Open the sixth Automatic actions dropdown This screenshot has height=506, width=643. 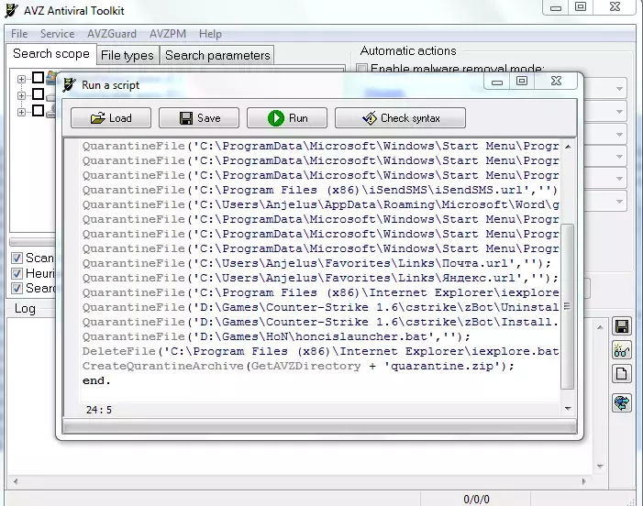[619, 202]
